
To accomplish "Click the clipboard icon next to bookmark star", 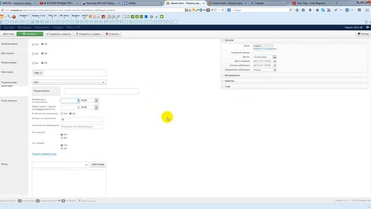I will (303, 10).
